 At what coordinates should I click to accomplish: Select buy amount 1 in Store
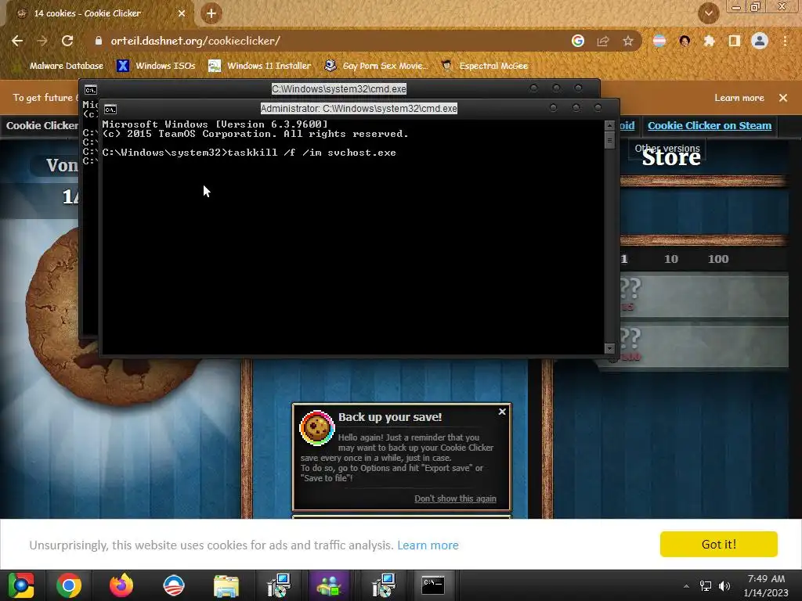point(624,259)
